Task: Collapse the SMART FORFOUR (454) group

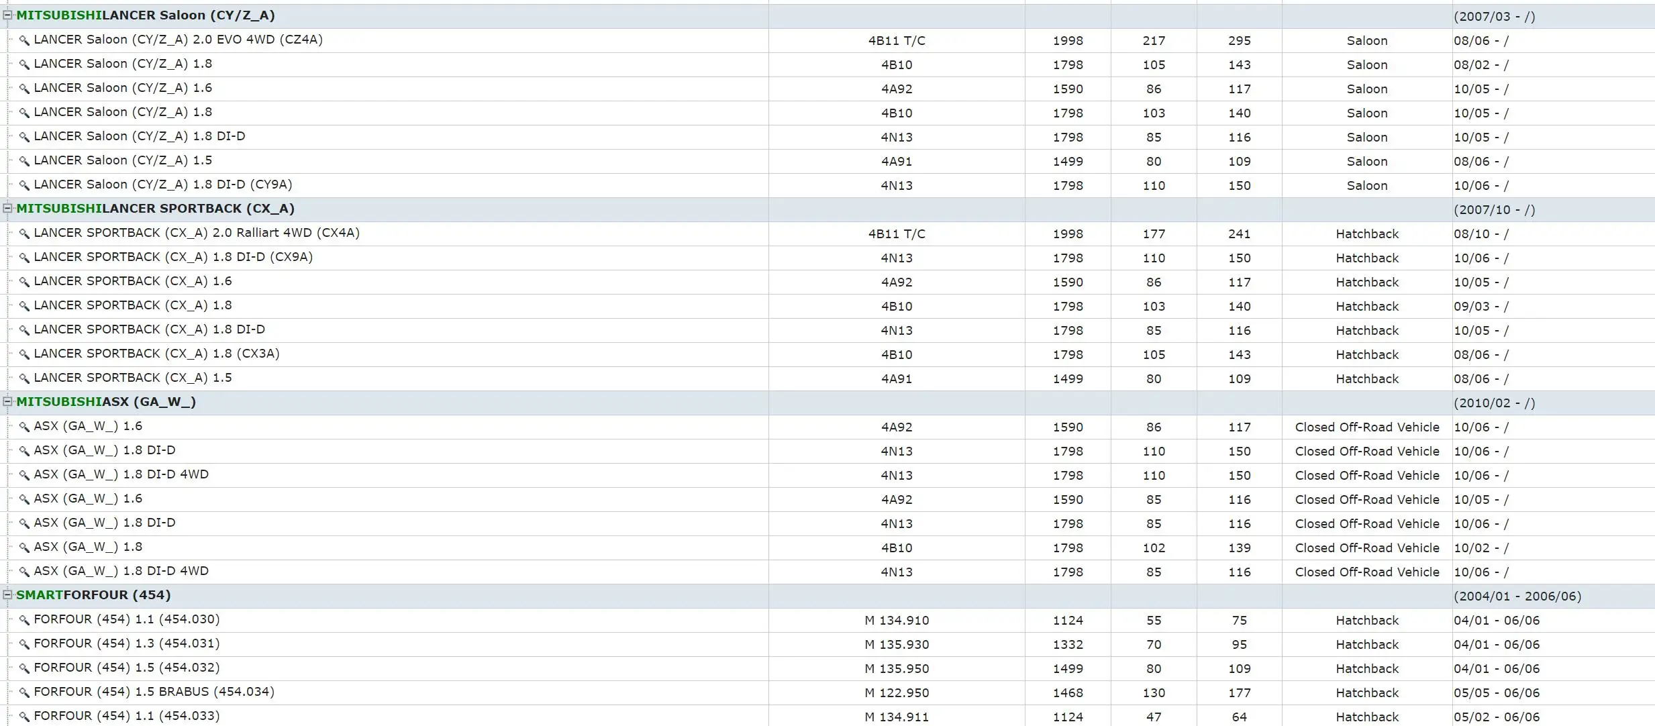Action: 7,594
